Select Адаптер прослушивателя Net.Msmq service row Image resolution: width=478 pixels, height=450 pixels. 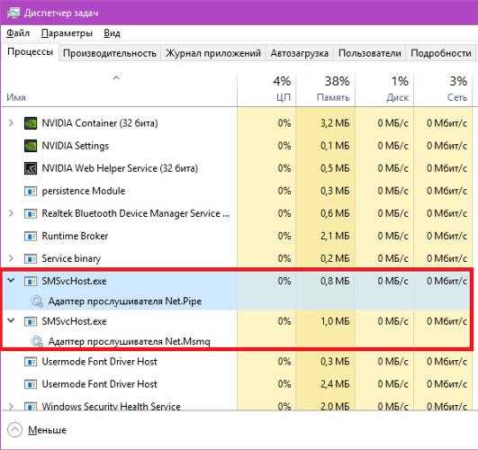point(129,341)
